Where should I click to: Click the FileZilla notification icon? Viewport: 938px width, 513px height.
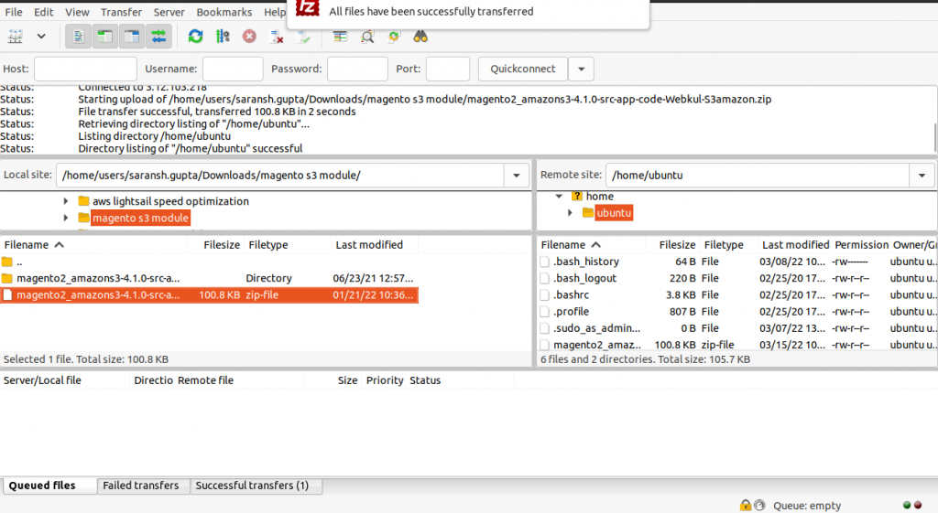[308, 8]
